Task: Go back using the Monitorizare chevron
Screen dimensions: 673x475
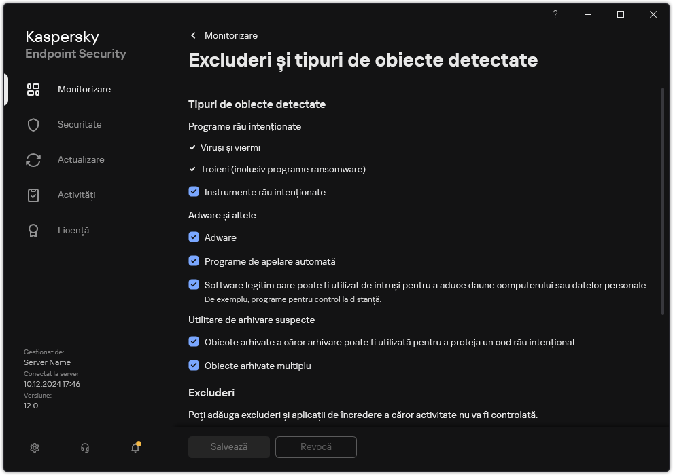Action: [194, 35]
